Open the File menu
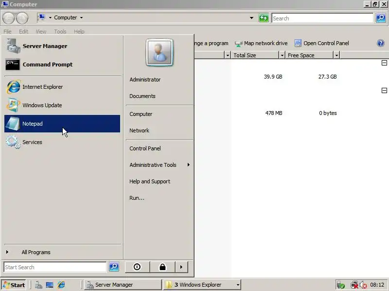The width and height of the screenshot is (389, 291). click(7, 32)
